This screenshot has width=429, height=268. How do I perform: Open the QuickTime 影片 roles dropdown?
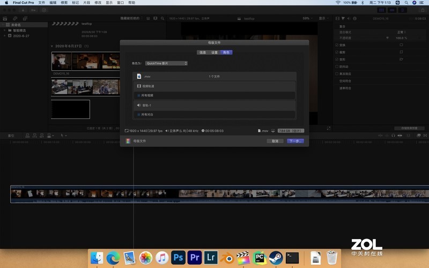167,63
